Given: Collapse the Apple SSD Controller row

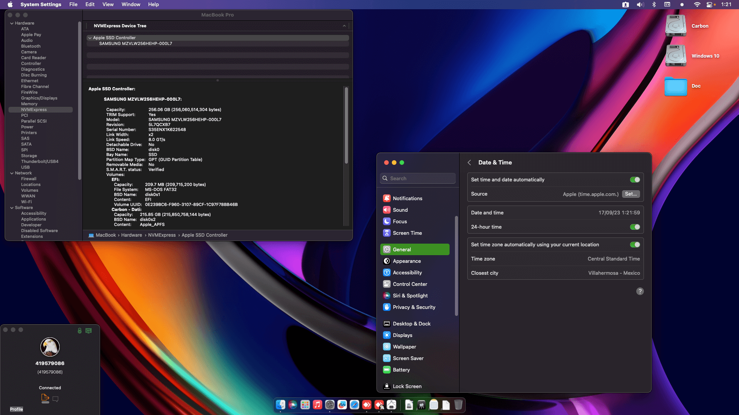Looking at the screenshot, I should (x=90, y=38).
